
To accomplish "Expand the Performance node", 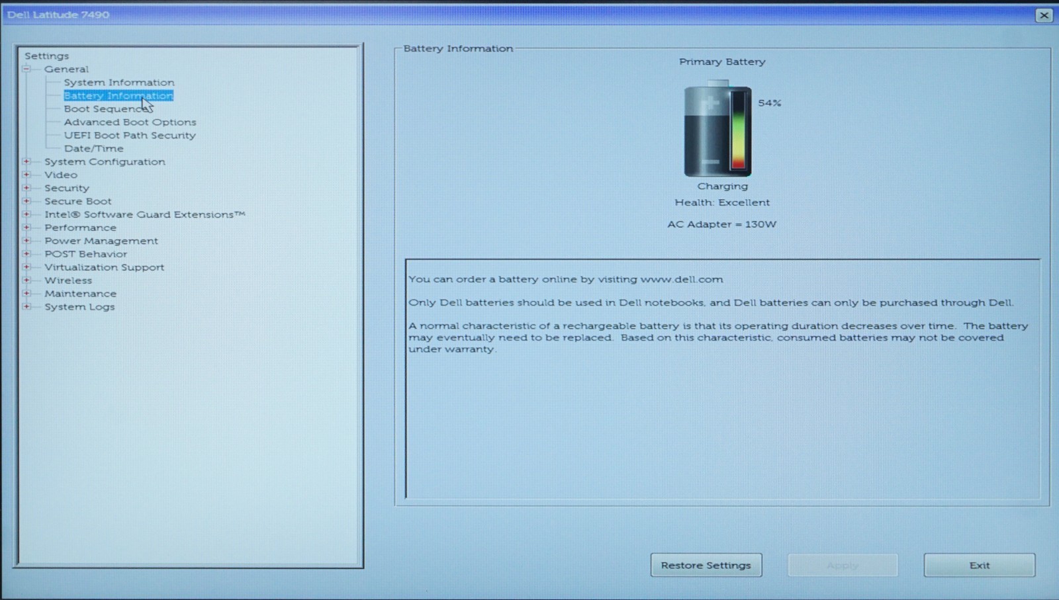I will pyautogui.click(x=26, y=228).
